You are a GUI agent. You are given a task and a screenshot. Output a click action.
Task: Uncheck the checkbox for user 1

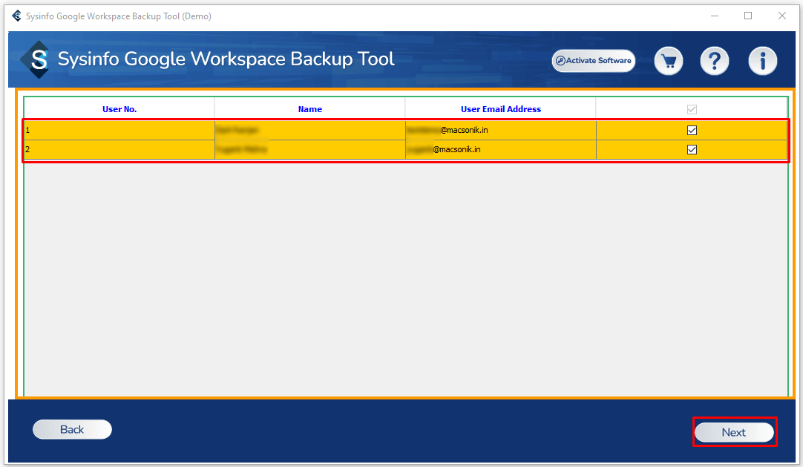[692, 130]
